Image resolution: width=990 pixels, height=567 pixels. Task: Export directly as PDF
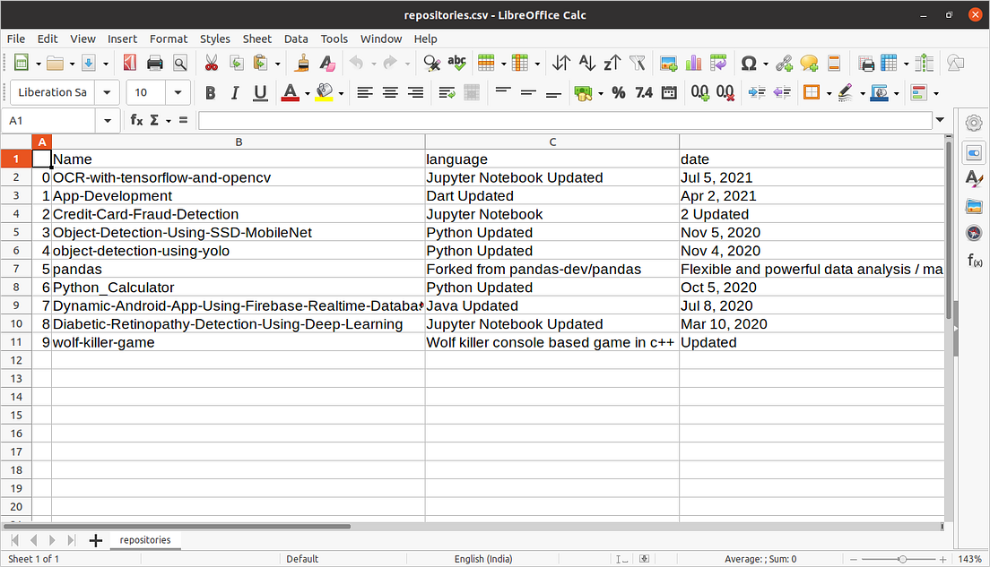pos(129,63)
